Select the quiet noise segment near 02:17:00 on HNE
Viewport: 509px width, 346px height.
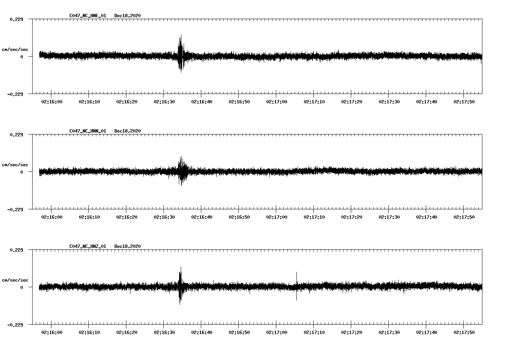coord(277,56)
